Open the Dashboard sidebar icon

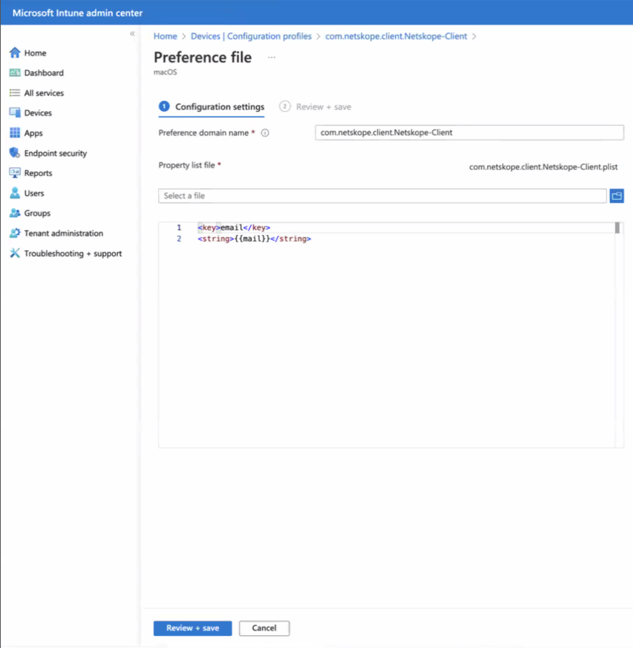(15, 73)
